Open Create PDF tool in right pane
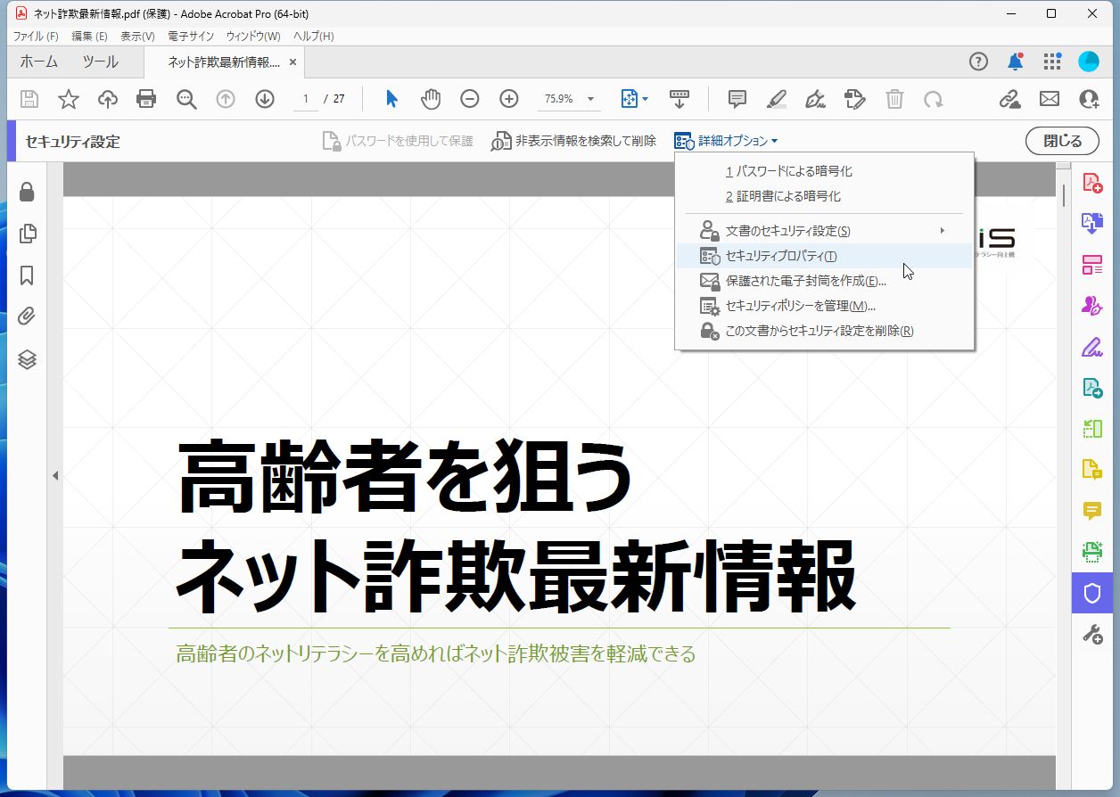 click(1092, 183)
